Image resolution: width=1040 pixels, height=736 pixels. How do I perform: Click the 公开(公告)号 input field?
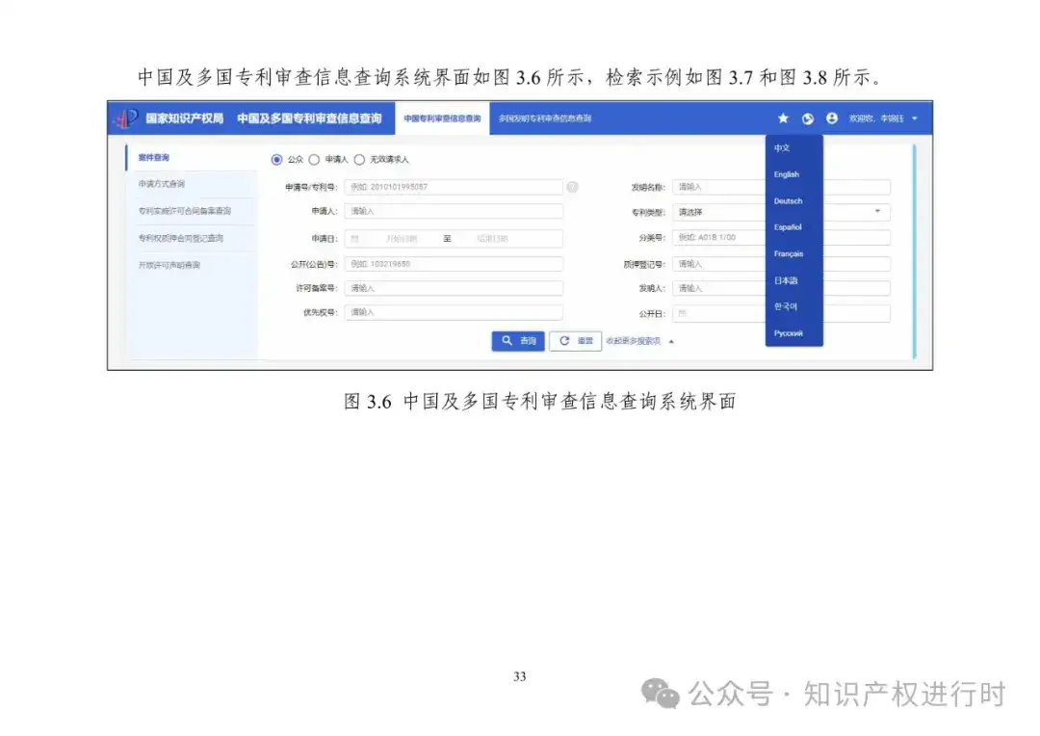click(454, 264)
